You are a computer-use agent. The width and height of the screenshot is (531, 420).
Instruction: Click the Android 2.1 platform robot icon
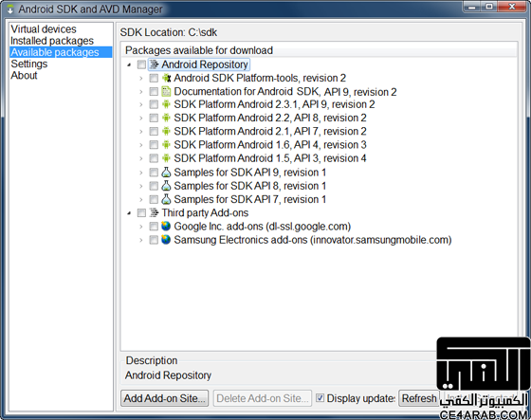(x=166, y=131)
